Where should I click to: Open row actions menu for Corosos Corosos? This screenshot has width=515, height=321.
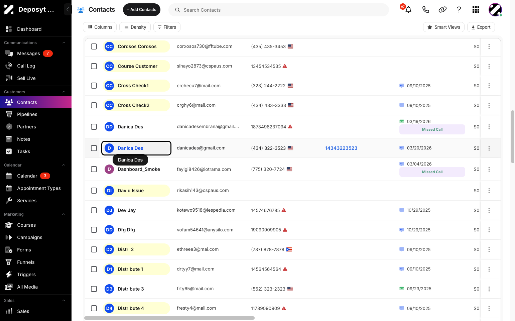tap(489, 46)
